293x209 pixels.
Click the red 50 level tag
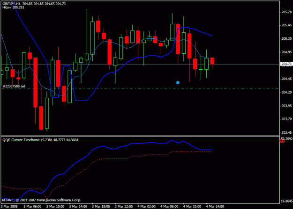pyautogui.click(x=282, y=141)
